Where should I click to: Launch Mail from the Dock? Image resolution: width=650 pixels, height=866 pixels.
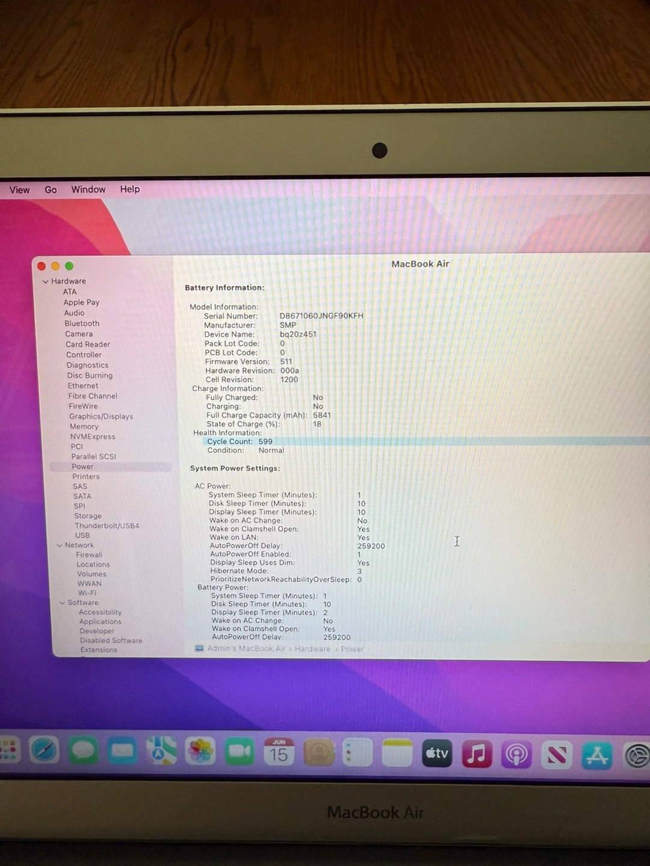122,752
